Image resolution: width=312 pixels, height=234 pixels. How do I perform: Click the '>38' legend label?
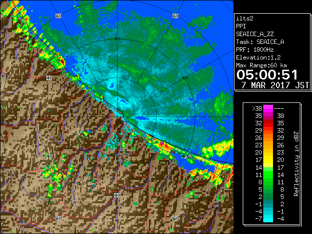(x=257, y=109)
